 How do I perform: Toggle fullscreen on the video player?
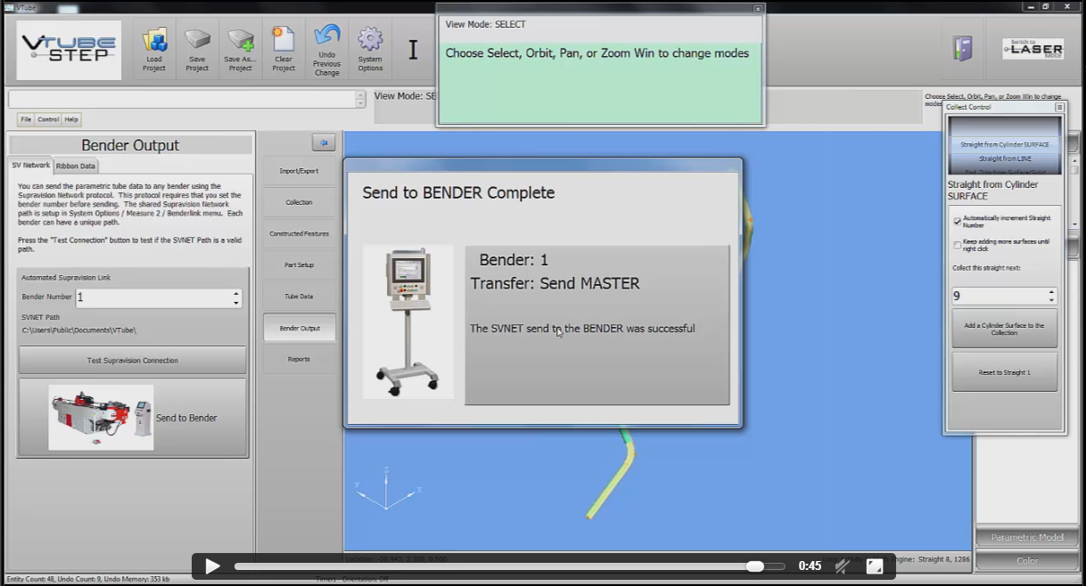click(875, 566)
